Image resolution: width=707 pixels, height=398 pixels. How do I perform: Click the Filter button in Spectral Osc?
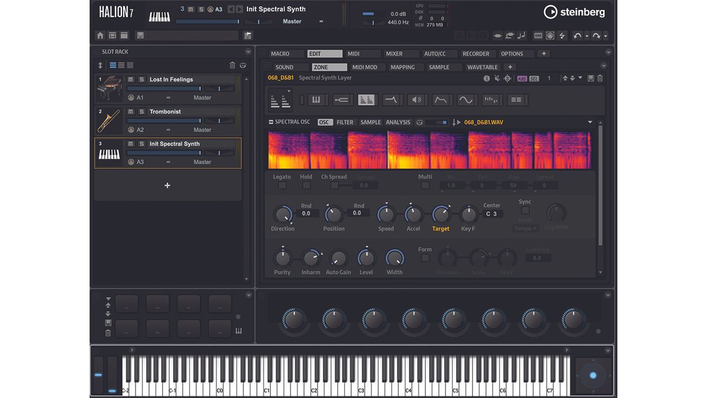point(345,123)
